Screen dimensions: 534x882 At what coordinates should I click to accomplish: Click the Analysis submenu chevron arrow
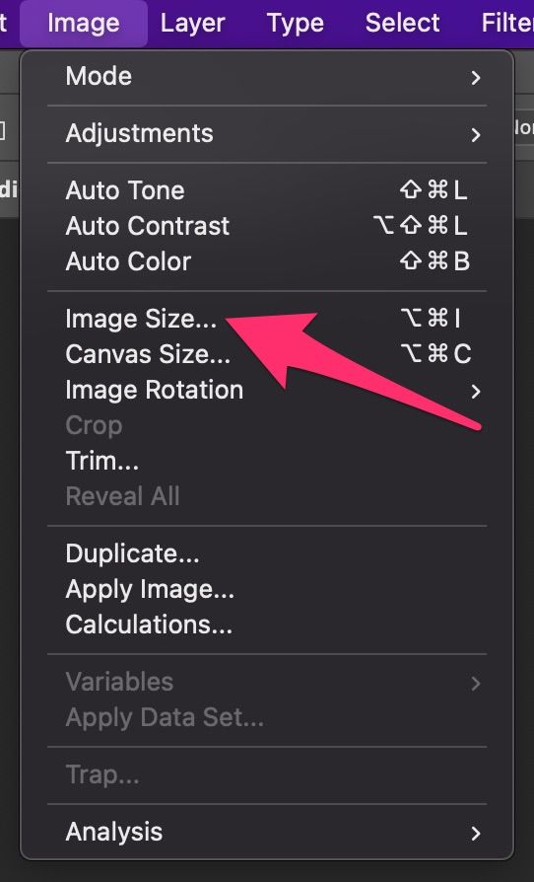476,833
